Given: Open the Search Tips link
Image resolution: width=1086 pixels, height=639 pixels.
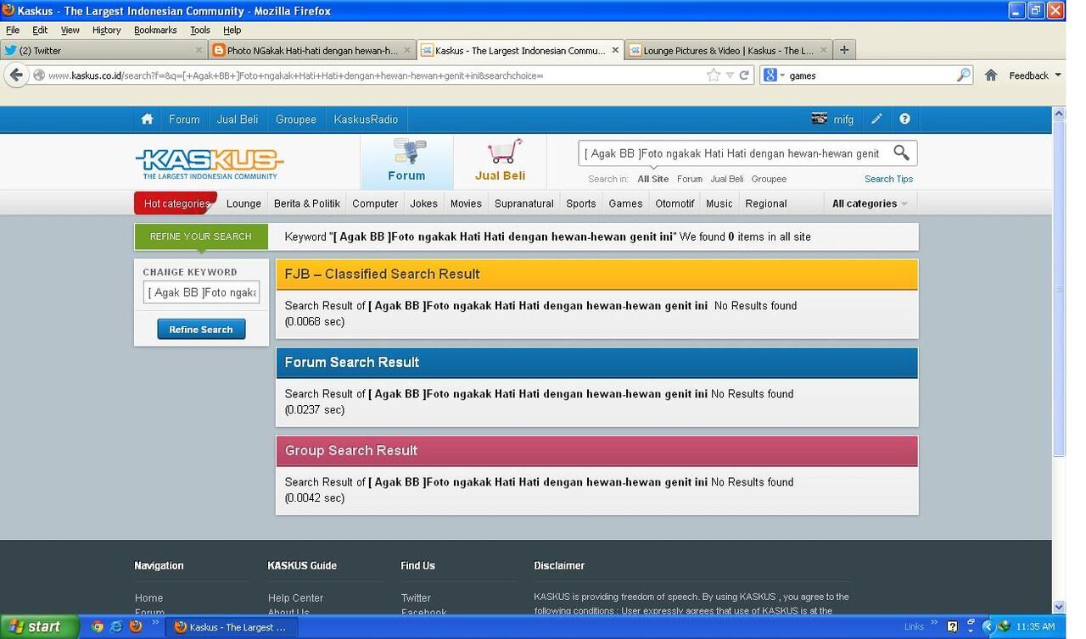Looking at the screenshot, I should (x=888, y=179).
